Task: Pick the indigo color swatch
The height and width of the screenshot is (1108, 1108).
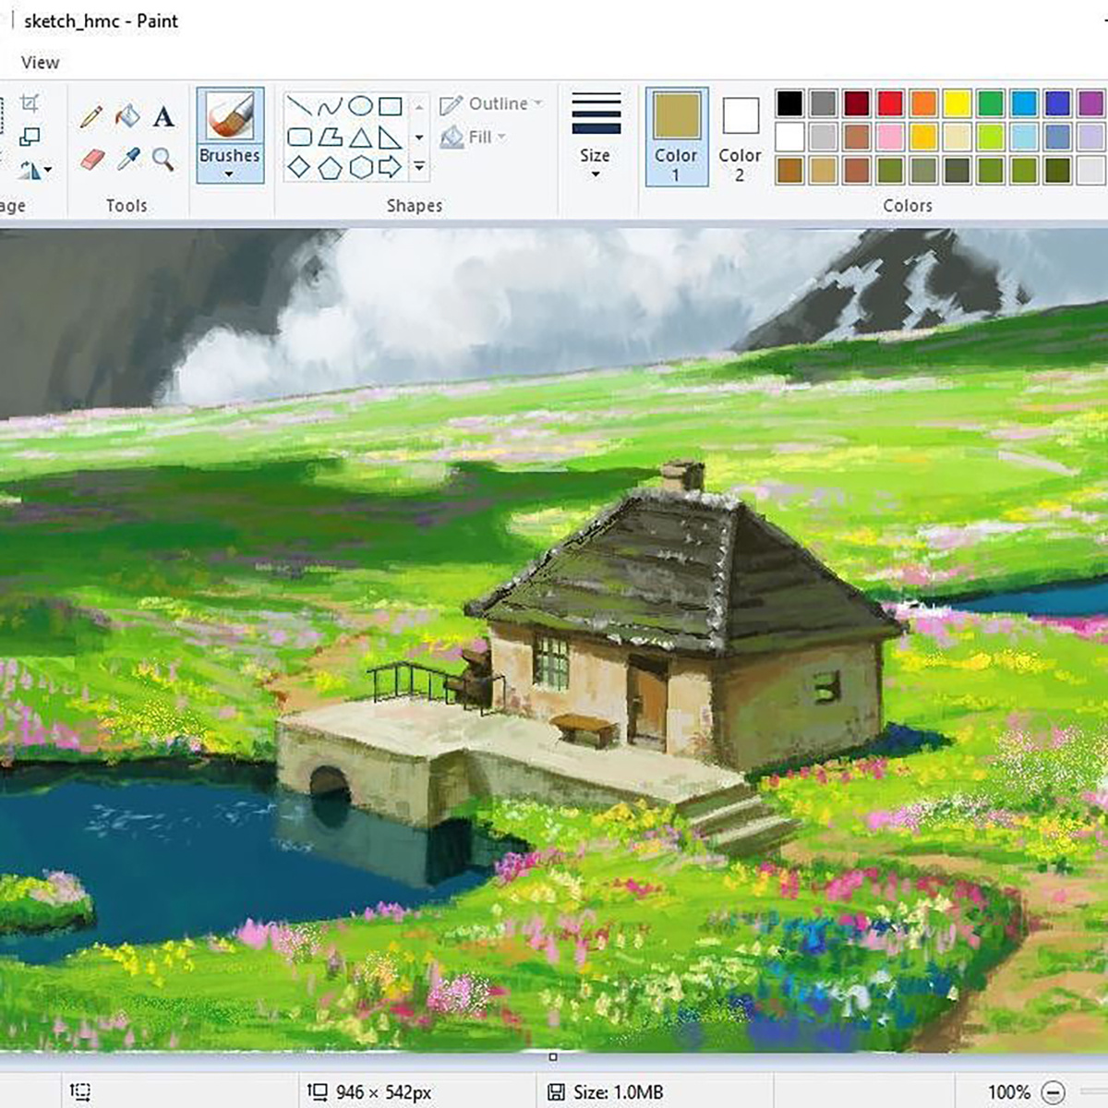Action: click(x=1057, y=102)
